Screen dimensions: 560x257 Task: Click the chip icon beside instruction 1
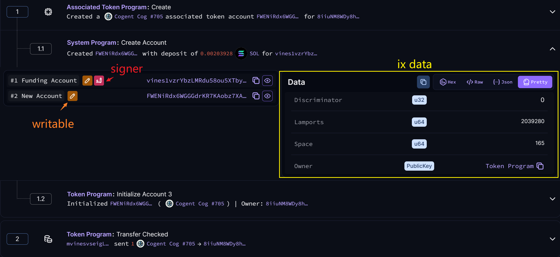(48, 12)
